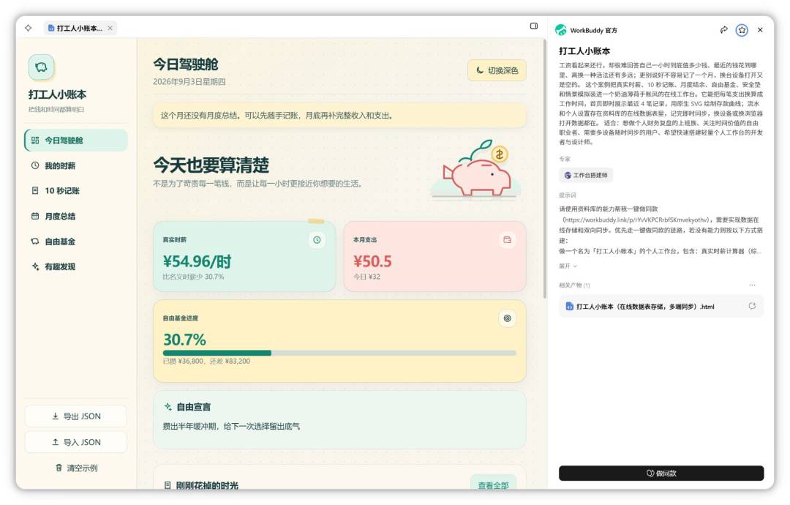Image resolution: width=790 pixels, height=505 pixels.
Task: Click the target icon on 自由基金进度 card
Action: (508, 318)
